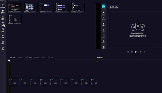Open the 背景 background panel in left sidebar
The width and height of the screenshot is (162, 93).
pyautogui.click(x=3, y=36)
